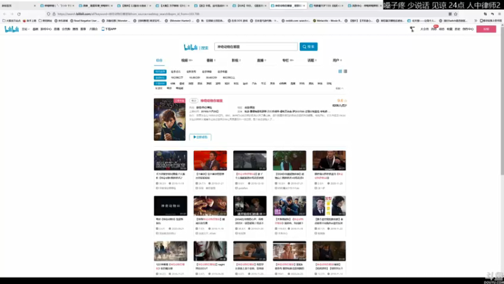Choose the 最新发布 sort filter

click(192, 71)
